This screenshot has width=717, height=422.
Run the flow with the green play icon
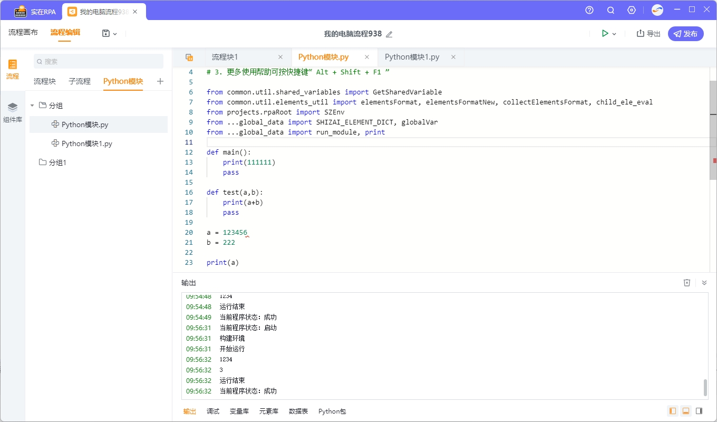(605, 33)
